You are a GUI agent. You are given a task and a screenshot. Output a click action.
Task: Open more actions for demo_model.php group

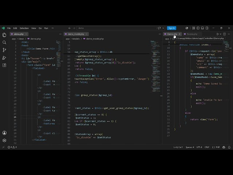[x=160, y=34]
